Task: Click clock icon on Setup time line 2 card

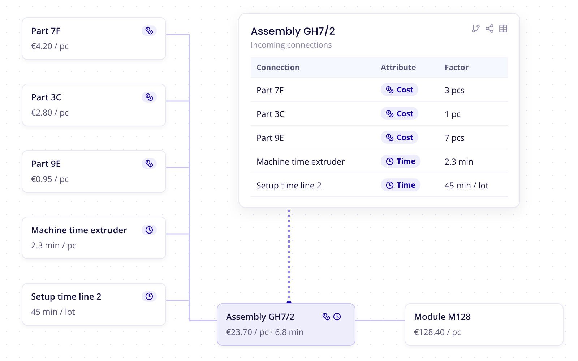Action: [x=149, y=296]
